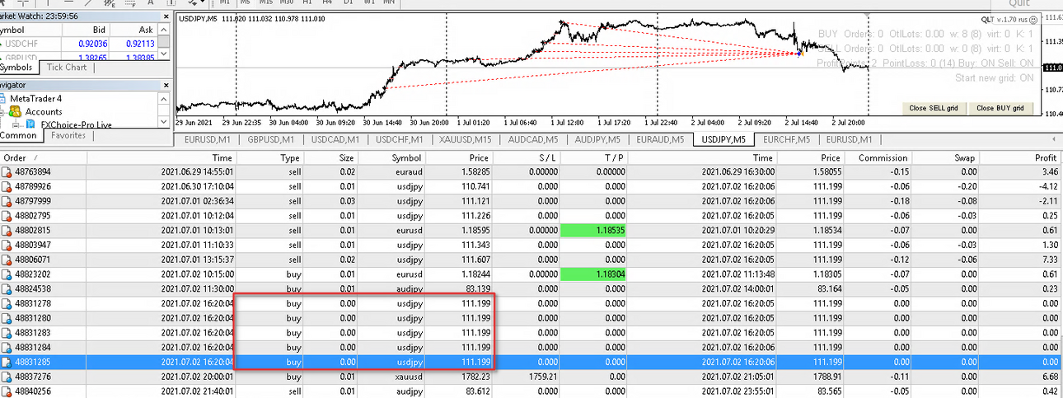Click the Close BUY grid button

1000,108
